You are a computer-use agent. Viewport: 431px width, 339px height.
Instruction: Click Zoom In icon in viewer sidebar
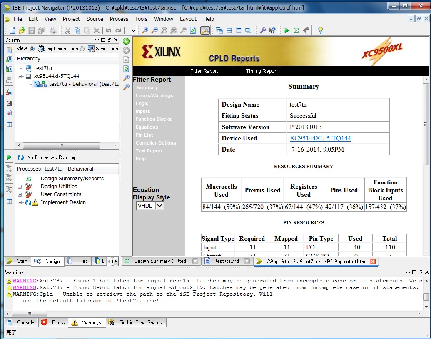pos(126,78)
